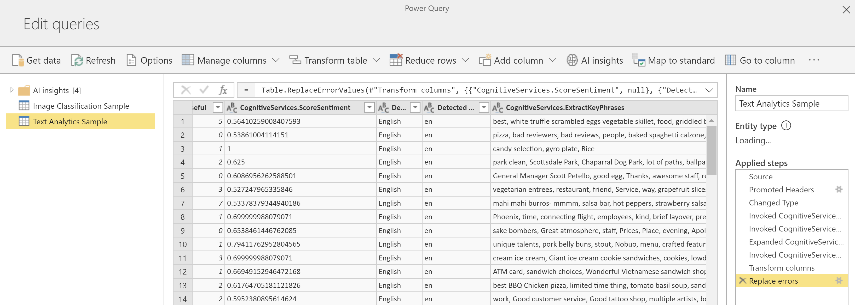Select row number 7 header
The image size is (855, 305).
click(x=183, y=203)
